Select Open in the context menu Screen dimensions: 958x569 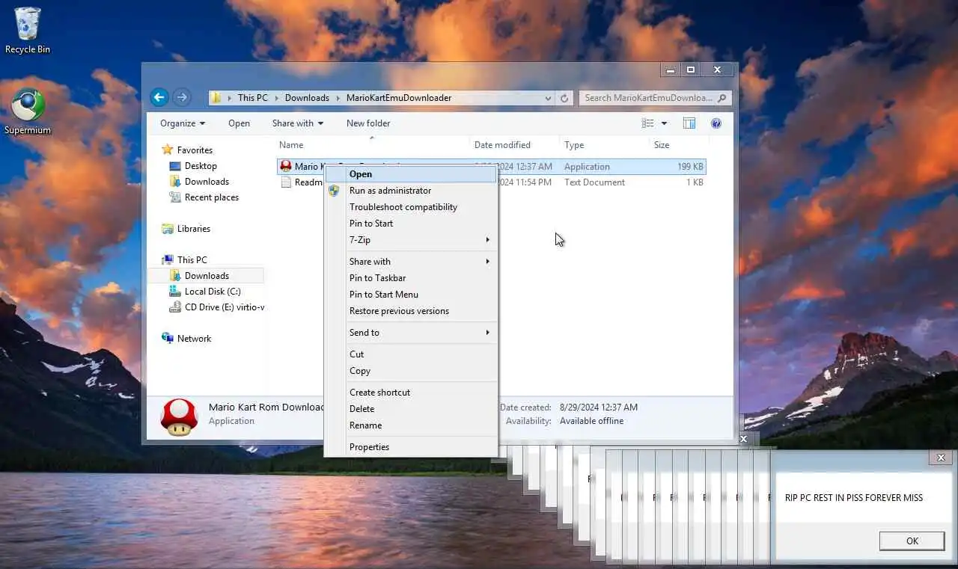click(411, 174)
